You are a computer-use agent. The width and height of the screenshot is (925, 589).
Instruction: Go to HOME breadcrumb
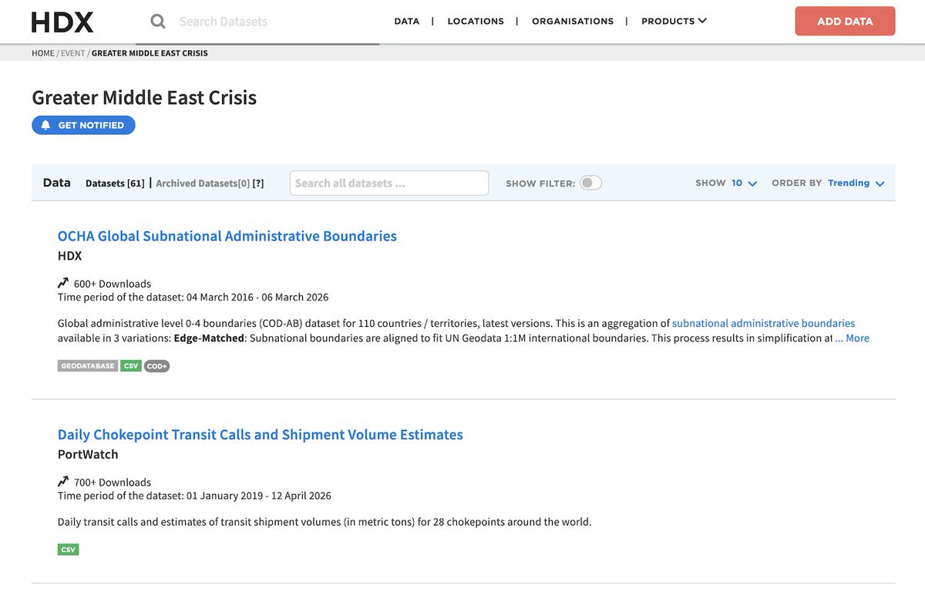[43, 53]
